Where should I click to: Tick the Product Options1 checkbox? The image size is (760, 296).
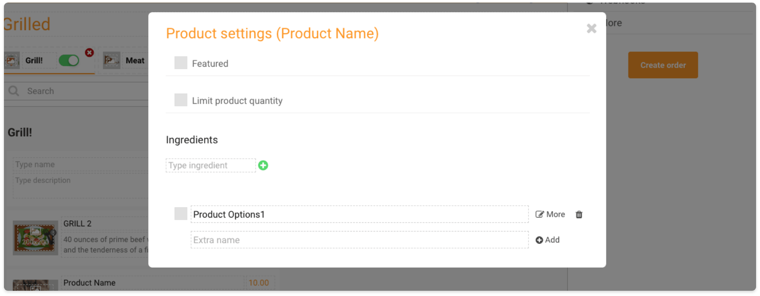181,214
